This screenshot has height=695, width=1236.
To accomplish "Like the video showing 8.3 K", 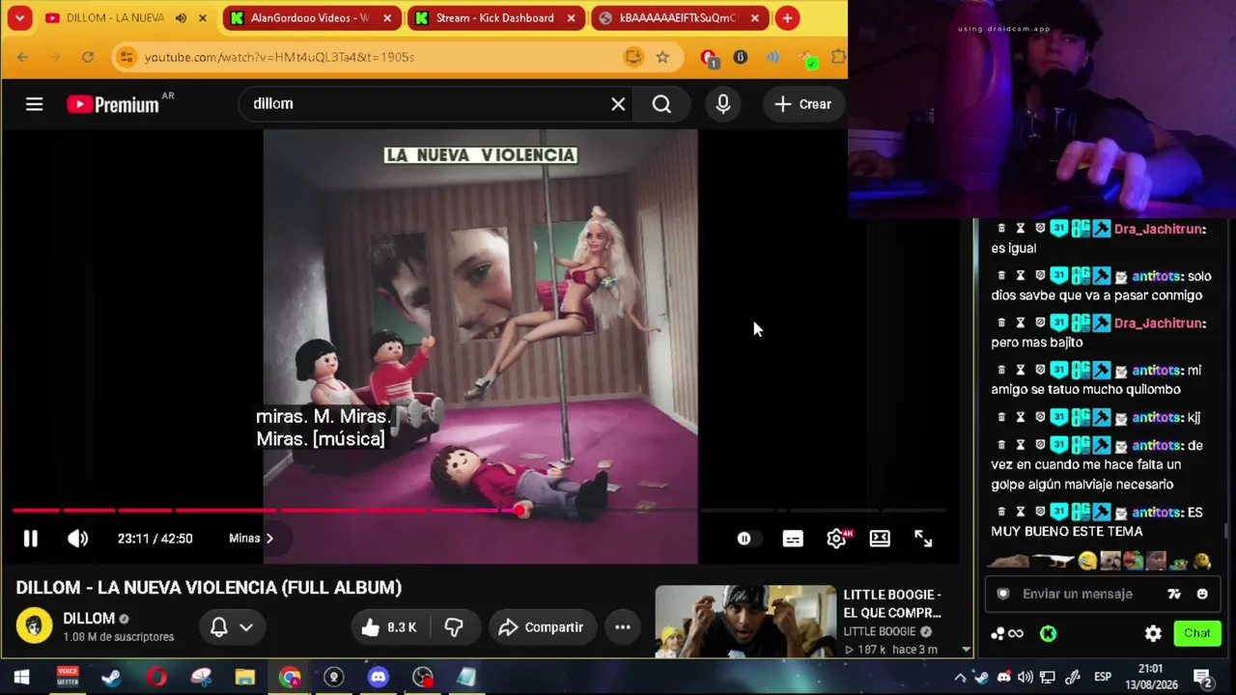I will [x=389, y=627].
